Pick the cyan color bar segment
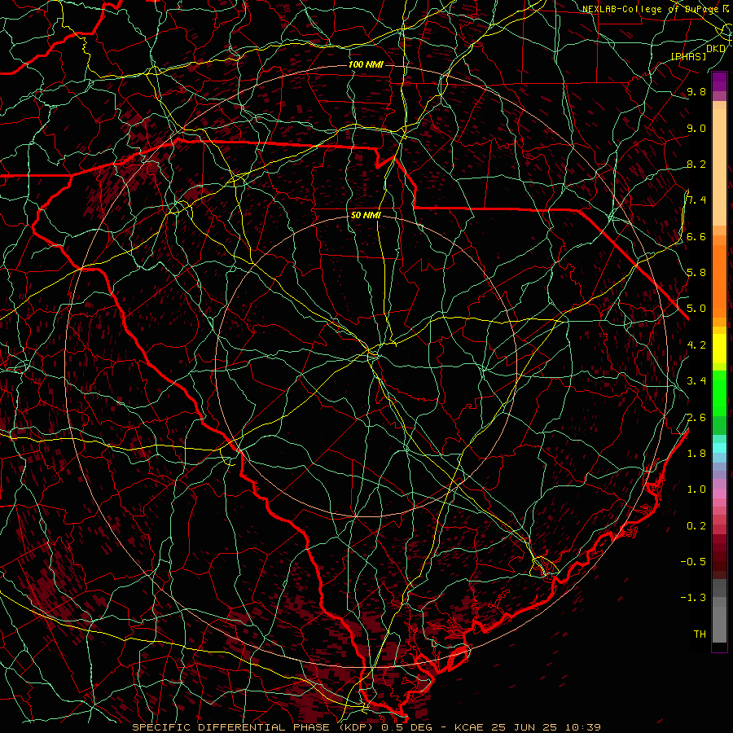The height and width of the screenshot is (733, 733). pos(719,447)
